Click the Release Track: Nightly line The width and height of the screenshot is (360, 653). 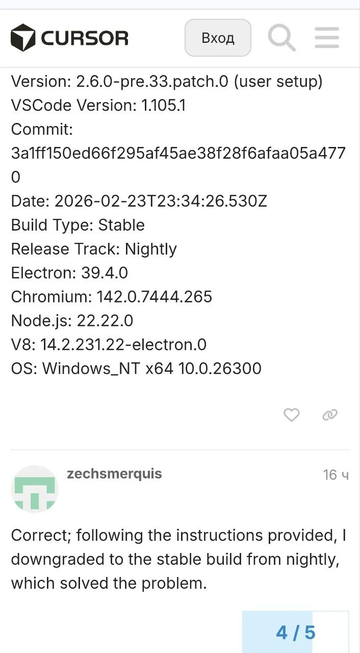pos(94,249)
